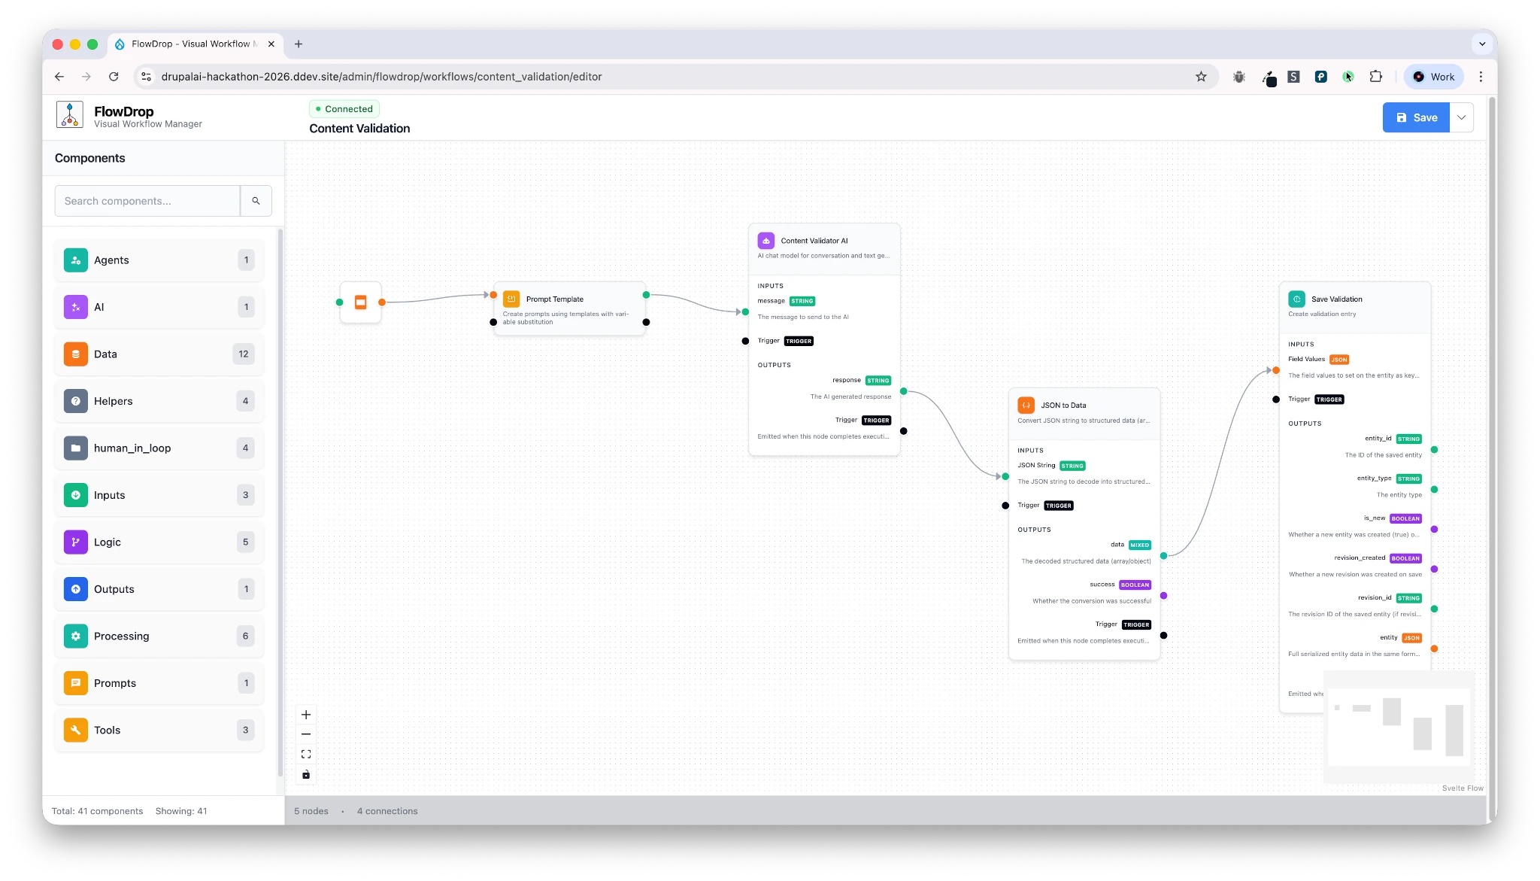Open the Save button dropdown chevron
1540x881 pixels.
[x=1462, y=117]
